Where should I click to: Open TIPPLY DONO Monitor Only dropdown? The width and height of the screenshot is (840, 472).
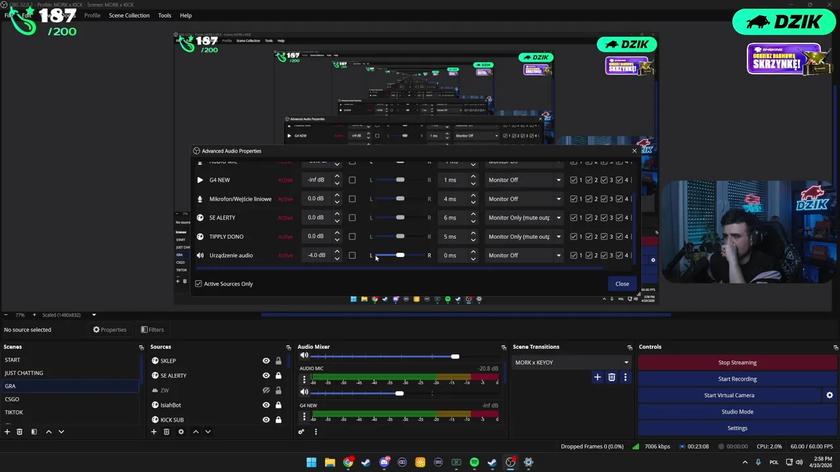[524, 237]
